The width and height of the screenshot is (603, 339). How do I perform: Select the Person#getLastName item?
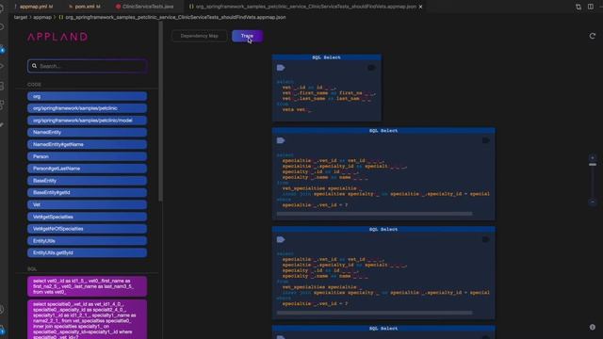[x=87, y=169]
